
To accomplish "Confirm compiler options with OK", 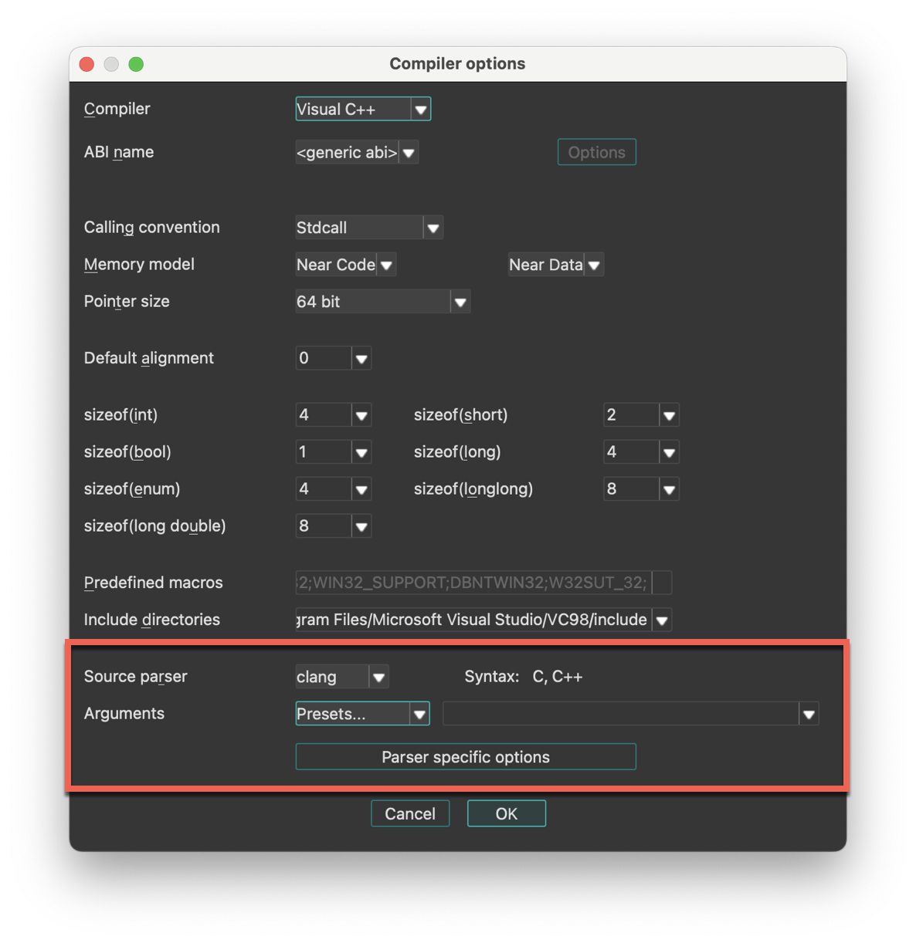I will coord(506,813).
